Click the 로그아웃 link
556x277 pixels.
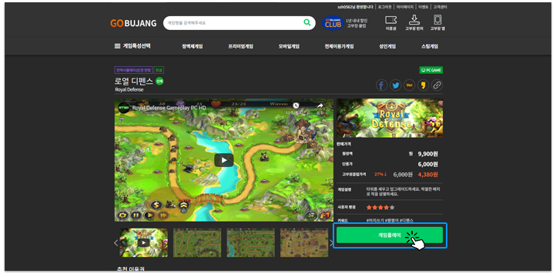tap(384, 7)
